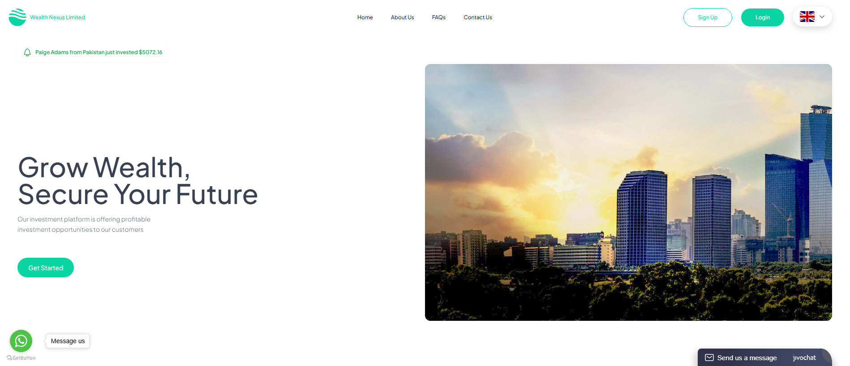Click the Grow Wealth, Secure Your Future heading
This screenshot has height=366, width=850.
pos(138,181)
